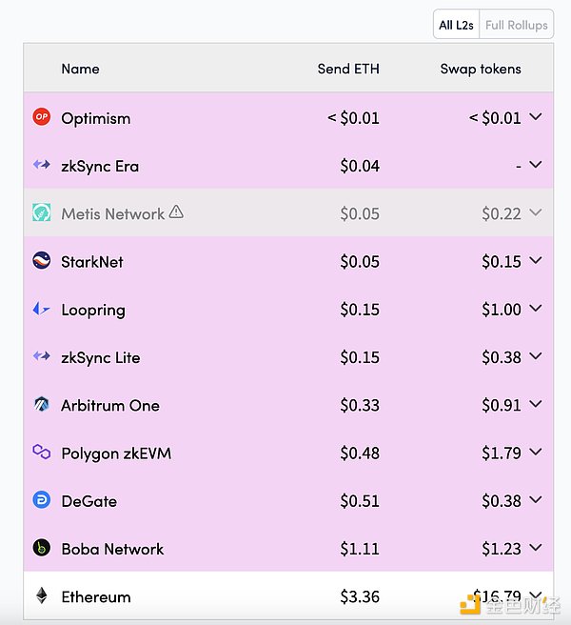Viewport: 571px width, 625px height.
Task: Click the Metis Network warning triangle icon
Action: tap(176, 212)
